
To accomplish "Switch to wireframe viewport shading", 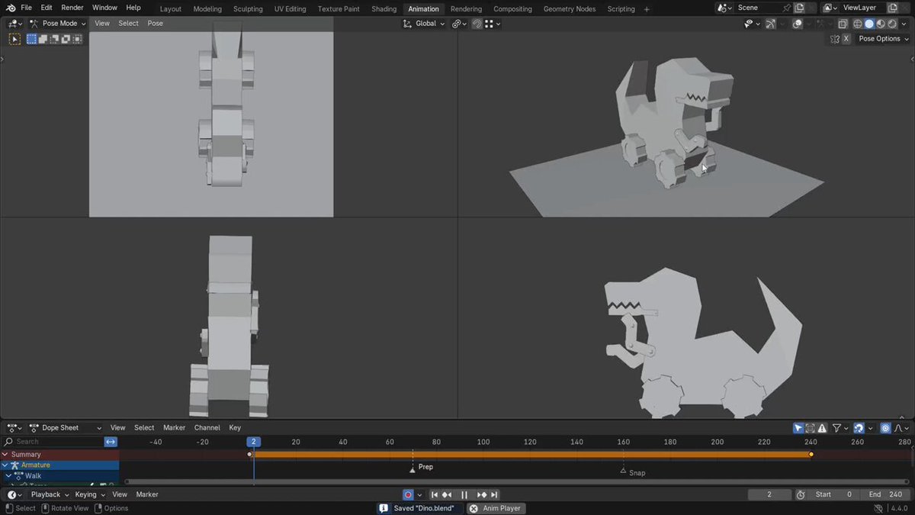I will (858, 24).
